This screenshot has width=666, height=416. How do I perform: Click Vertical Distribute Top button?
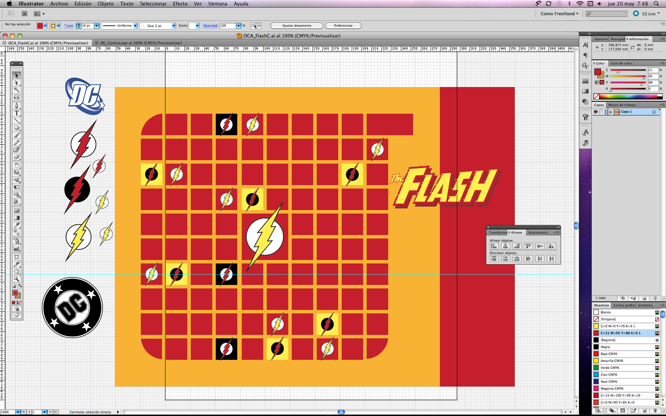click(494, 258)
